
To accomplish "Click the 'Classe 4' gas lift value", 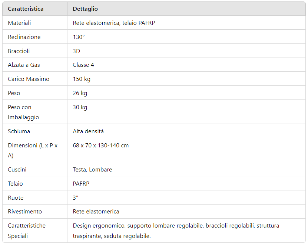I will [83, 65].
